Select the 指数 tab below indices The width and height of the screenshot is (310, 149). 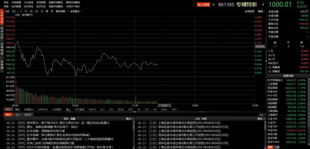tap(270, 147)
